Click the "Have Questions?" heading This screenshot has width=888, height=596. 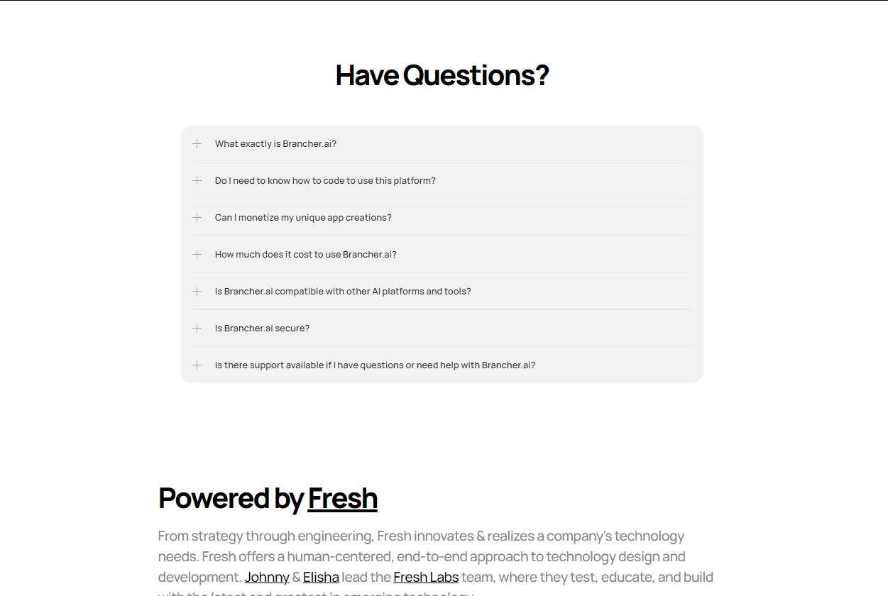click(x=442, y=75)
